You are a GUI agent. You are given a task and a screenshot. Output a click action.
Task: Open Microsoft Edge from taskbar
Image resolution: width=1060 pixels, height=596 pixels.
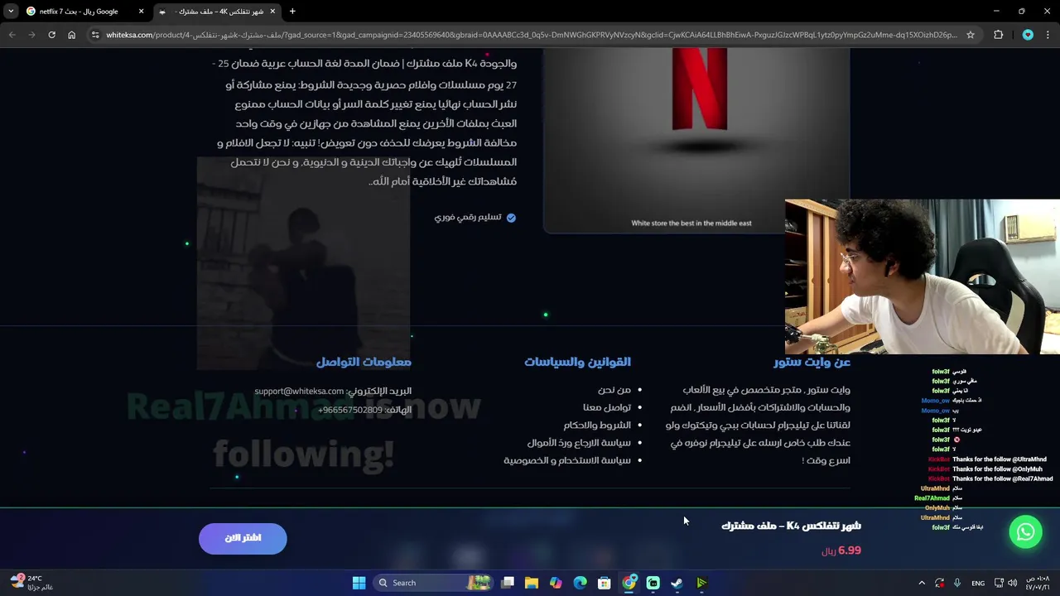point(581,583)
